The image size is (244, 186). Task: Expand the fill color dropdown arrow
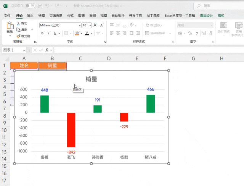coord(82,33)
